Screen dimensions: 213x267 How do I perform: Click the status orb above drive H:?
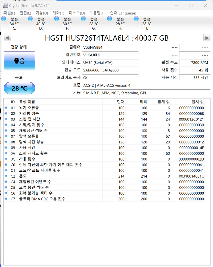110,19
